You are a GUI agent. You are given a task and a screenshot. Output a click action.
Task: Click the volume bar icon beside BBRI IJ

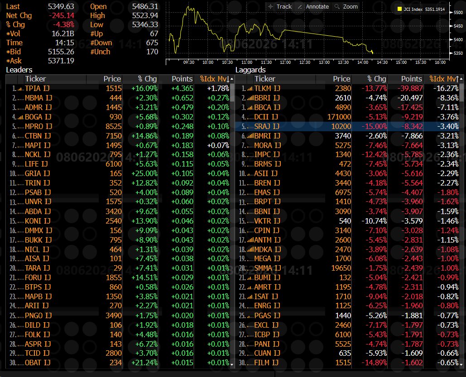pyautogui.click(x=250, y=98)
